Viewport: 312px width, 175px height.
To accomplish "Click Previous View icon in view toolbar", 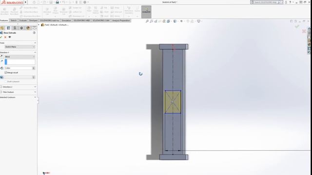I will pyautogui.click(x=156, y=21).
